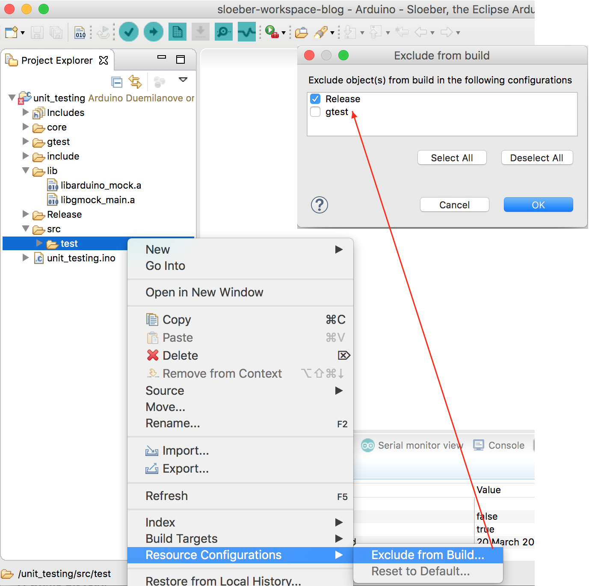Build the project with the document toolbar icon
589x586 pixels.
tap(178, 32)
